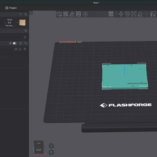Click the Add model cube icon
The width and height of the screenshot is (157, 157).
coord(59,14)
